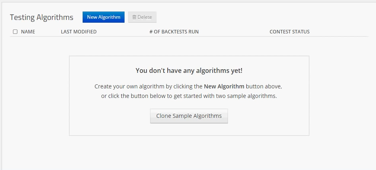This screenshot has width=376, height=170.
Task: Click the word "Testing" in the page title
Action: 22,18
